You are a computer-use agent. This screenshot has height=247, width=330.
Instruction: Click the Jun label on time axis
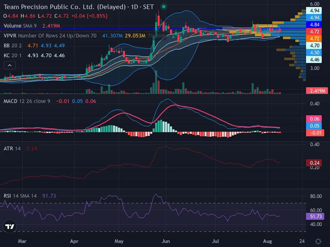pyautogui.click(x=166, y=241)
